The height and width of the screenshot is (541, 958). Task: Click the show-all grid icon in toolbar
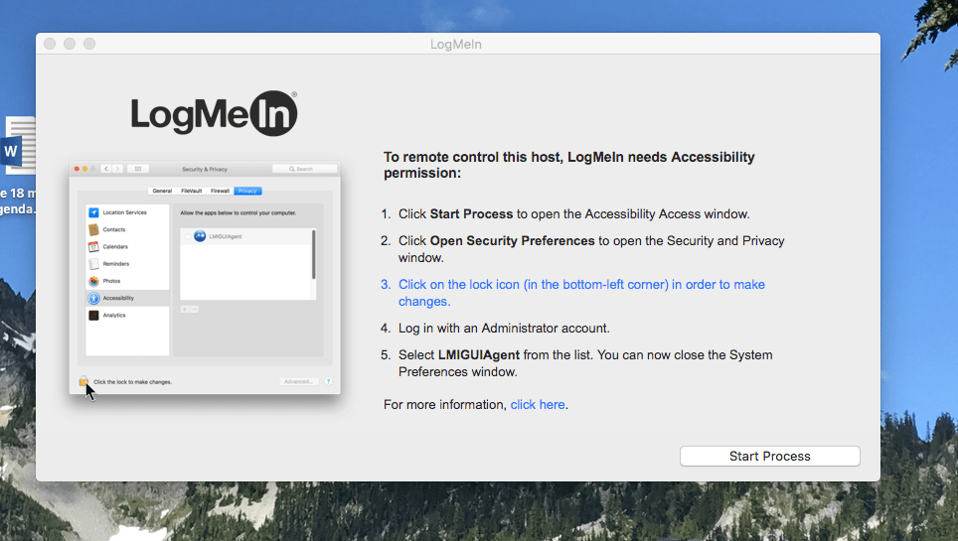[x=138, y=169]
